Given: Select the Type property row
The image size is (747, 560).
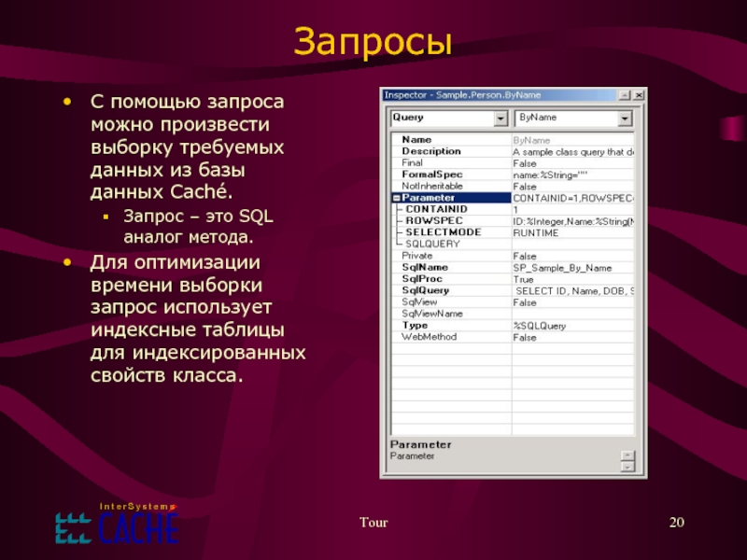Looking at the screenshot, I should tap(513, 325).
